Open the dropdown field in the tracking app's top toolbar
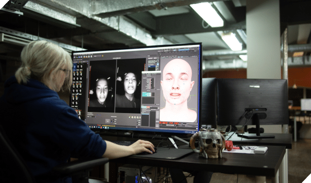Image resolution: width=311 pixels, height=183 pixels. (97, 56)
